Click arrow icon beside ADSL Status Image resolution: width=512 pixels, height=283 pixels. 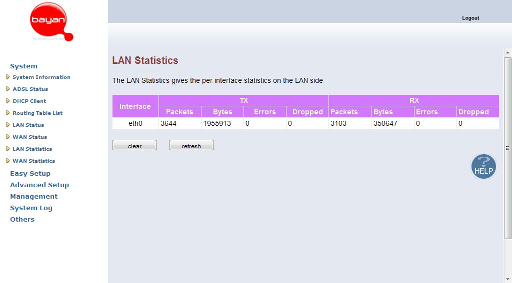(x=8, y=89)
